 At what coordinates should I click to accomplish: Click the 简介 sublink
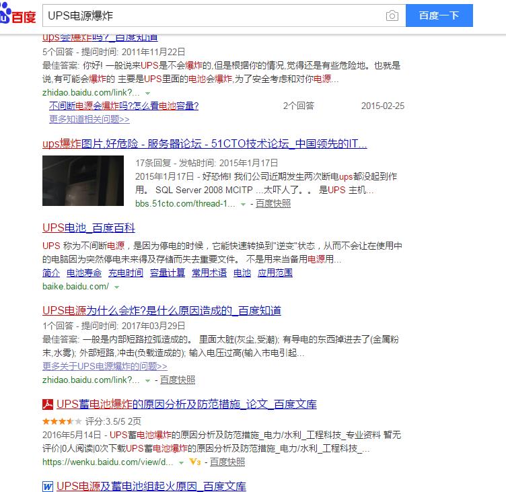(x=51, y=273)
